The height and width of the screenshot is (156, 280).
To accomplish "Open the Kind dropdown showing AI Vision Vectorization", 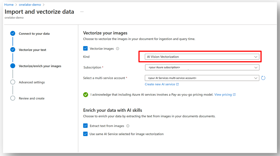I will click(202, 57).
